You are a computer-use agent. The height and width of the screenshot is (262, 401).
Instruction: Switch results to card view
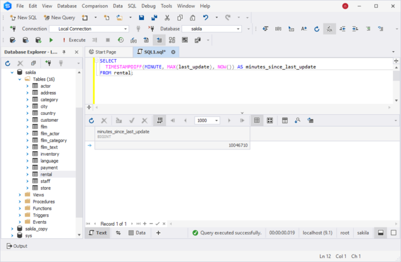[x=270, y=121]
